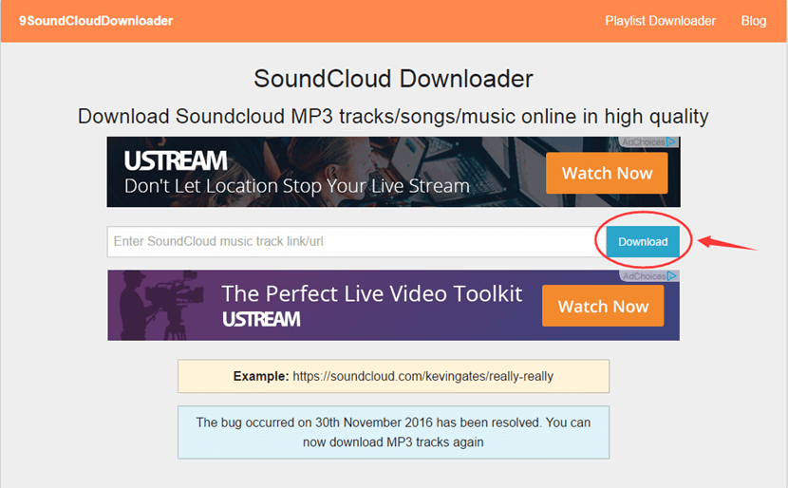The width and height of the screenshot is (788, 488).
Task: Click Watch Now in the purple Ustream ad
Action: (x=603, y=306)
